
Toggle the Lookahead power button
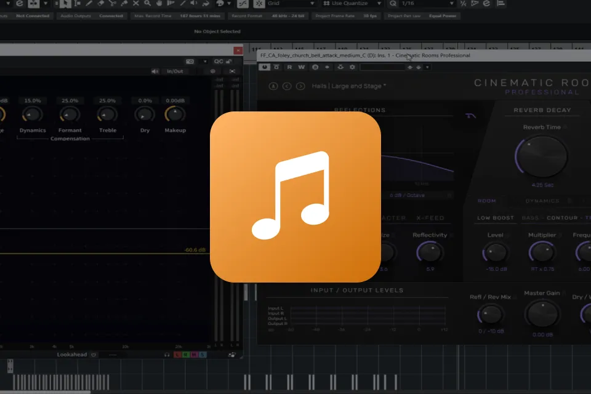94,355
